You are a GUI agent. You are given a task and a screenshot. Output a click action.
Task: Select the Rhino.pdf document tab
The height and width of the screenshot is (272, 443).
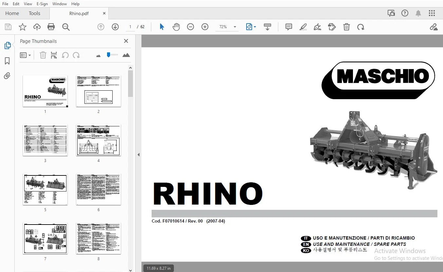tap(79, 13)
